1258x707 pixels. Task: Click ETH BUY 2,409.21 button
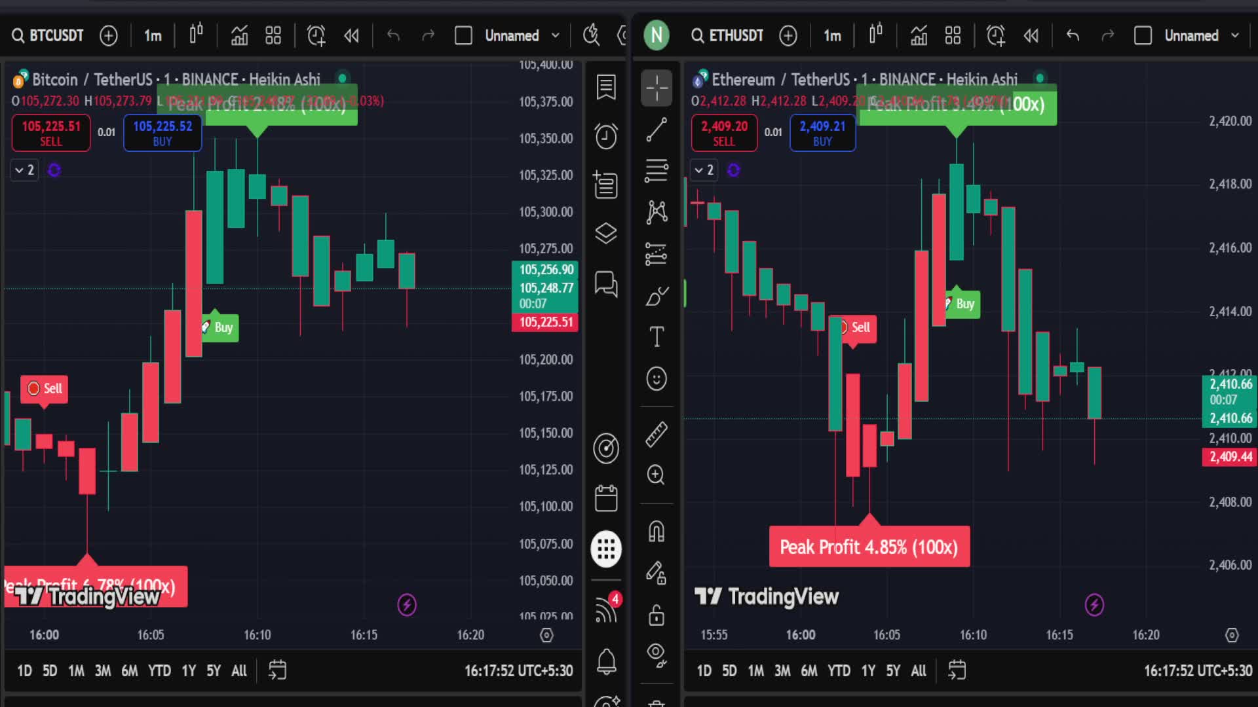822,133
